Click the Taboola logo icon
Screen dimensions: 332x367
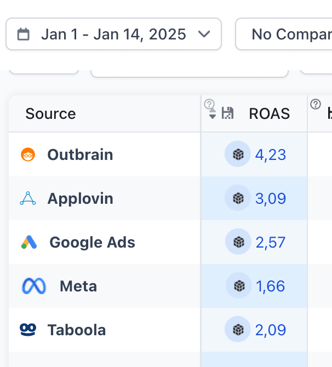point(28,330)
